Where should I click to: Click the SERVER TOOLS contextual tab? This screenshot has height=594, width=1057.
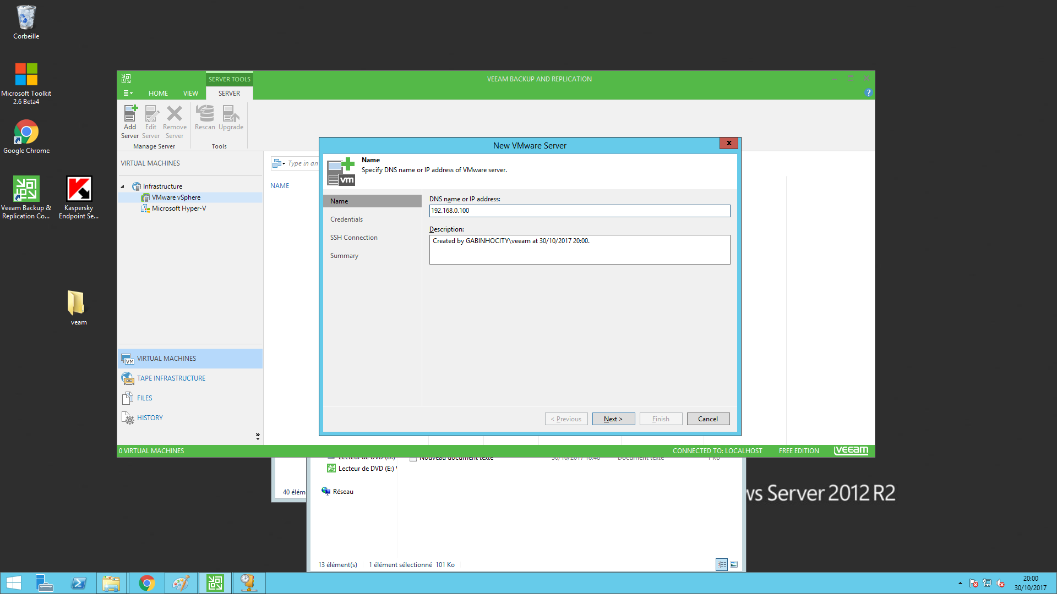pos(229,79)
